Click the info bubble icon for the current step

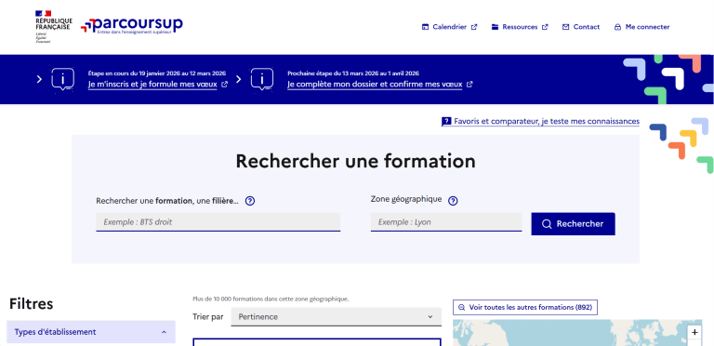(x=63, y=80)
